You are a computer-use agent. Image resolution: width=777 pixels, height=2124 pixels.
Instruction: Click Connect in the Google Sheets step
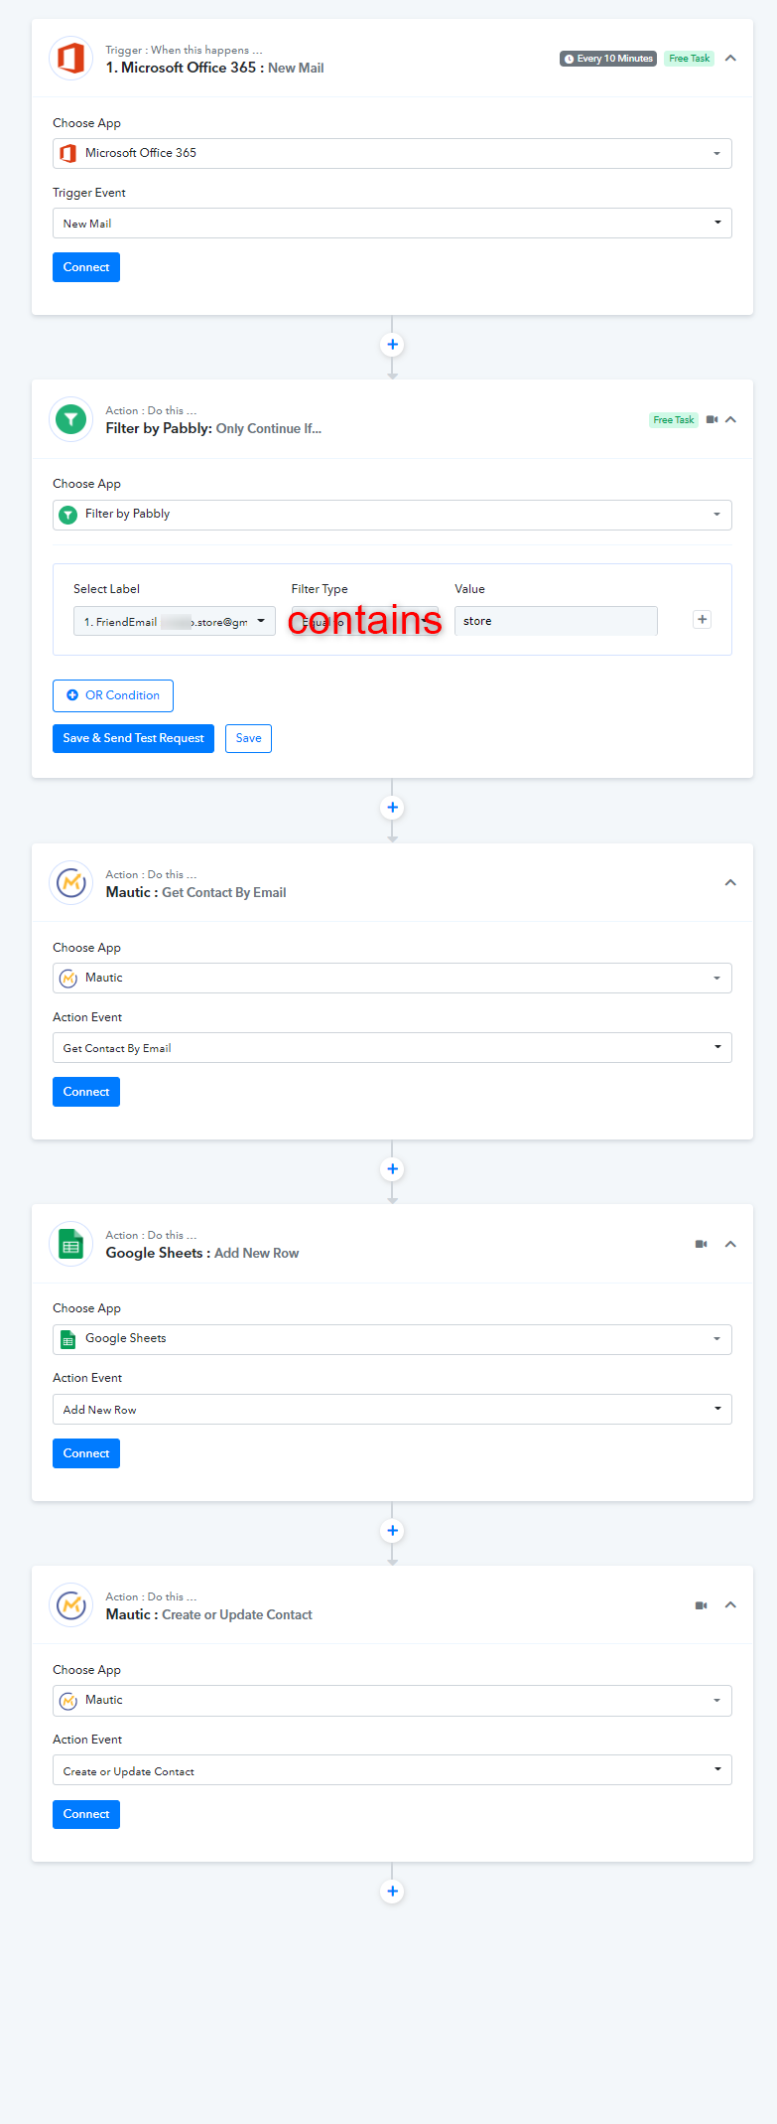coord(86,1453)
